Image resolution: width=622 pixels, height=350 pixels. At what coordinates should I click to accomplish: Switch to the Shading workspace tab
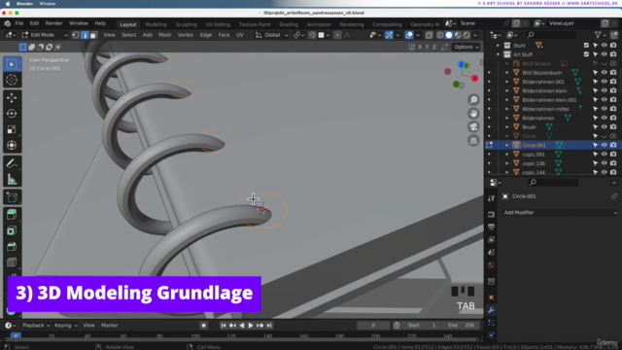289,24
